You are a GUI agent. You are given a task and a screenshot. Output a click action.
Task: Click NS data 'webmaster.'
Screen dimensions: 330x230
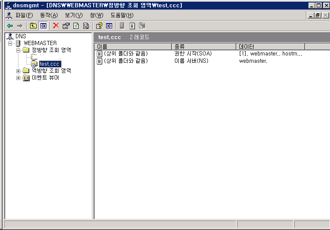pyautogui.click(x=253, y=61)
